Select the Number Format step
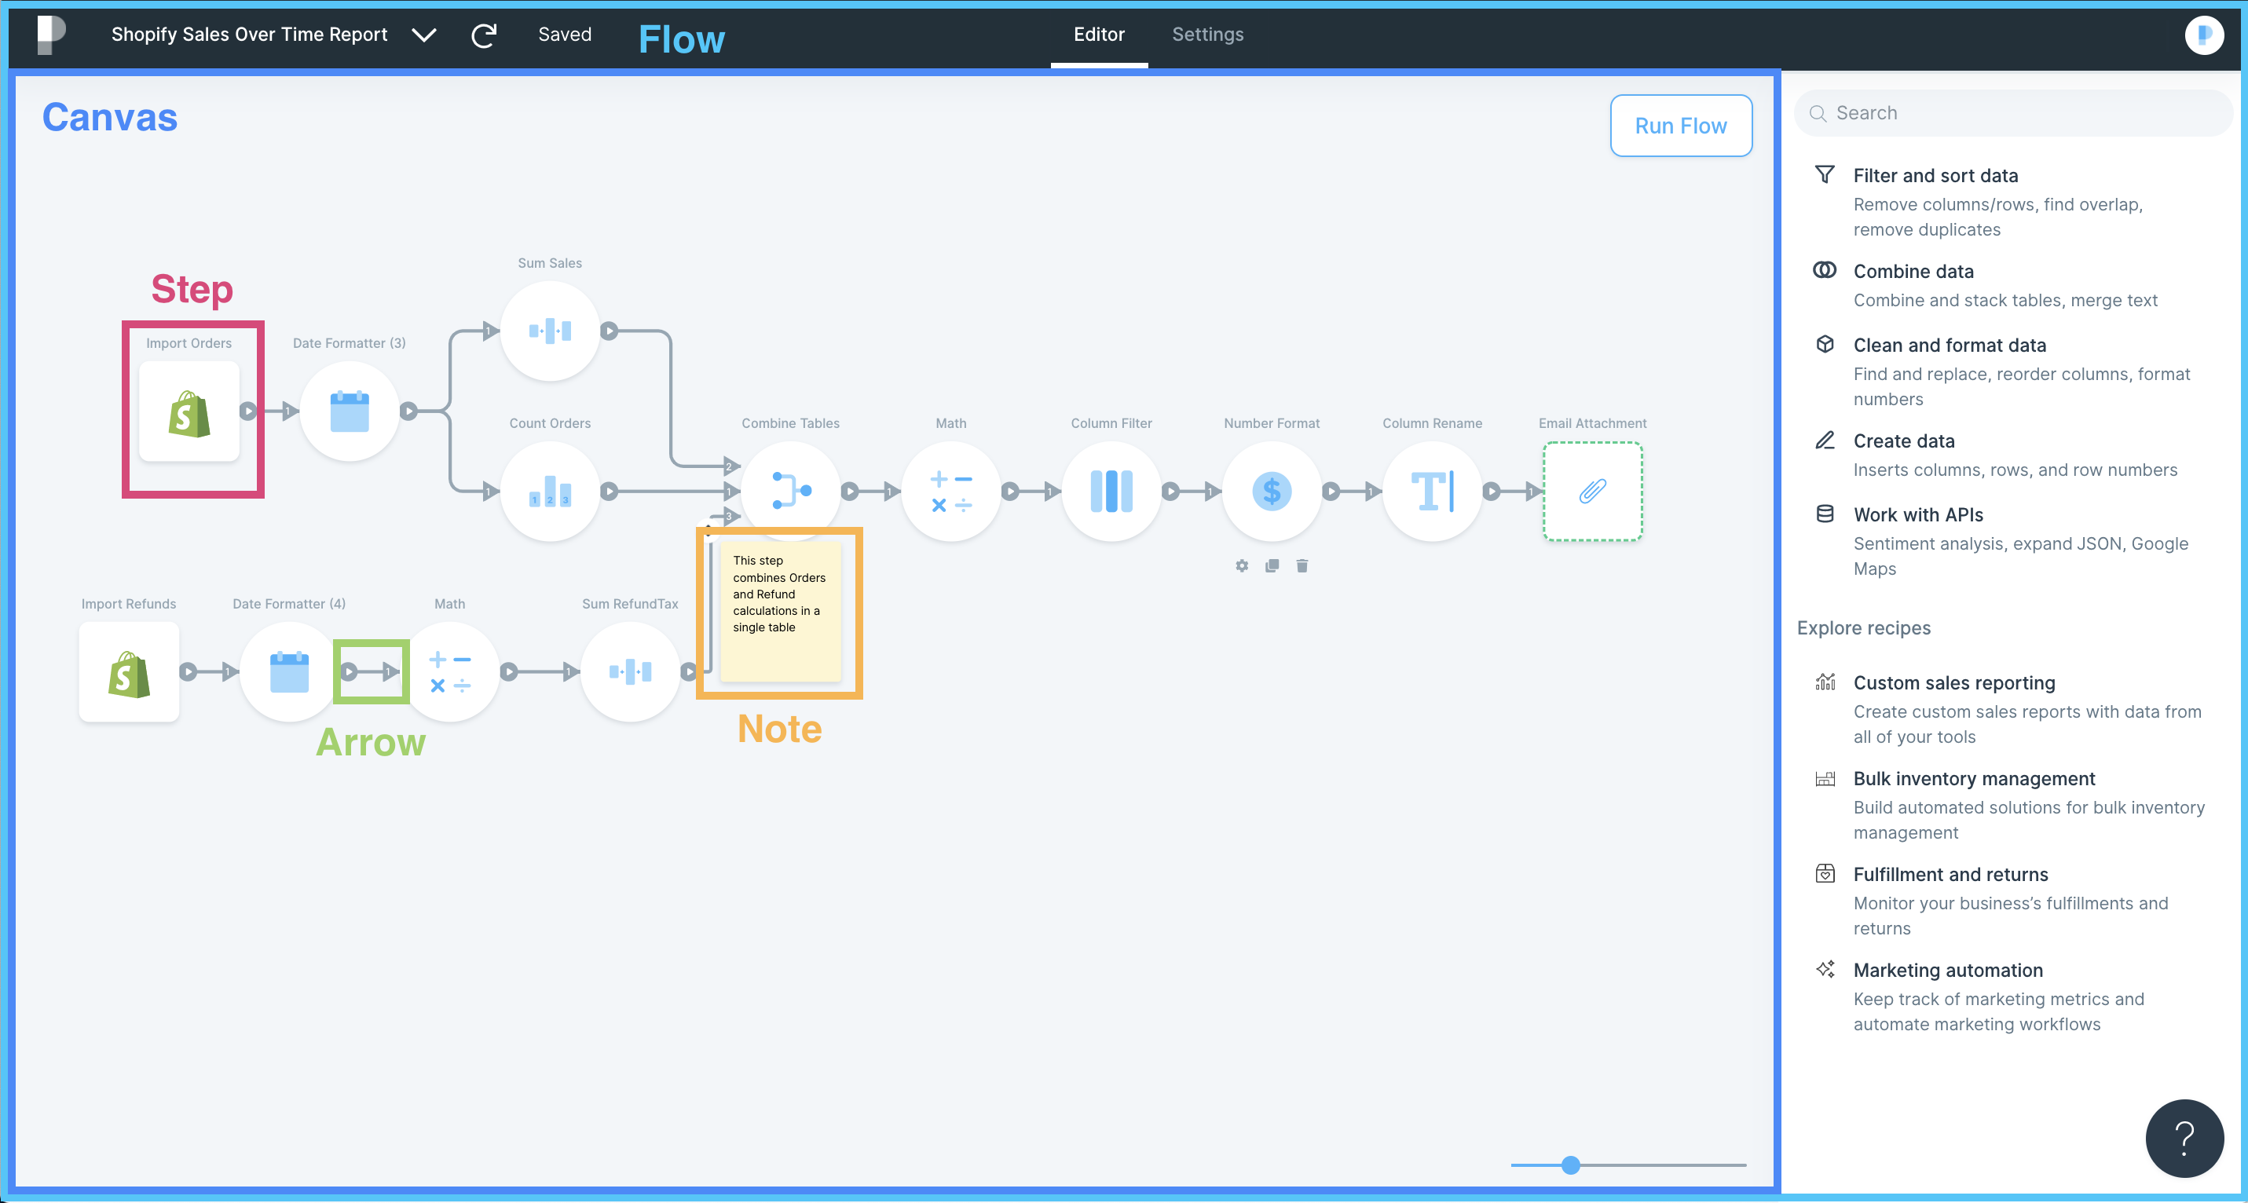The image size is (2248, 1203). (x=1272, y=491)
